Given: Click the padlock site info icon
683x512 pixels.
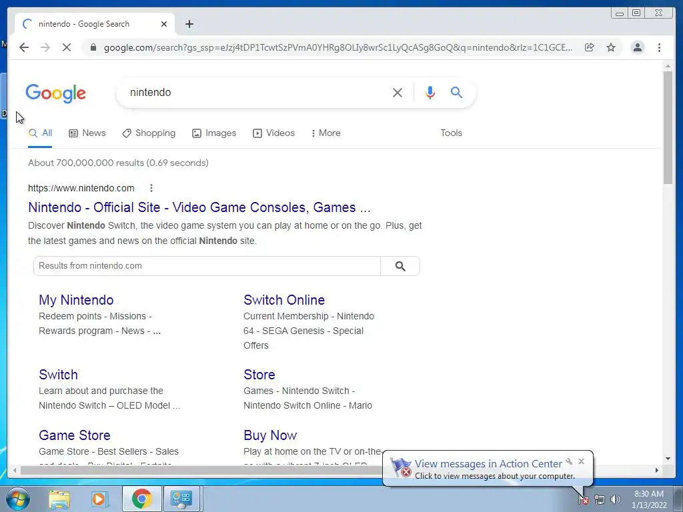Looking at the screenshot, I should pyautogui.click(x=93, y=47).
